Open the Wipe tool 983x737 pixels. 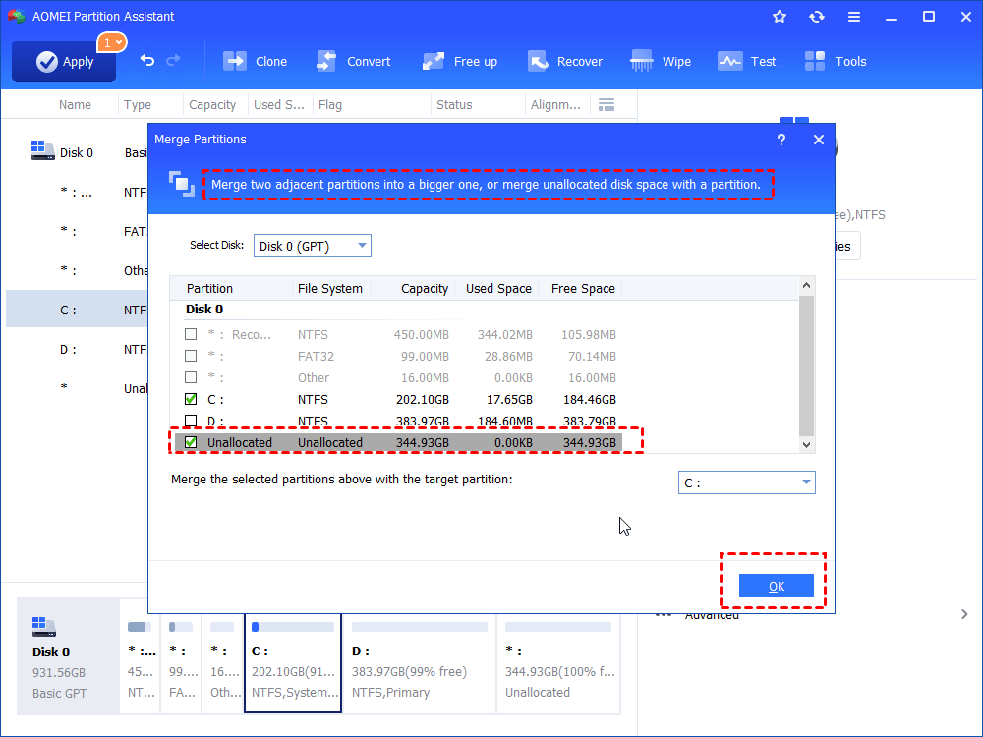pos(661,61)
